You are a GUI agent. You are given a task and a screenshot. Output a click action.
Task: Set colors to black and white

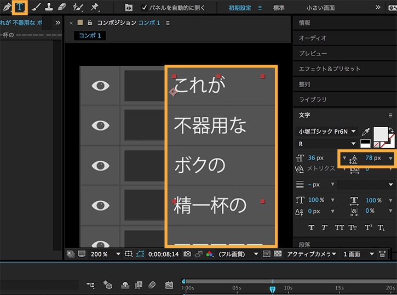pos(365,144)
